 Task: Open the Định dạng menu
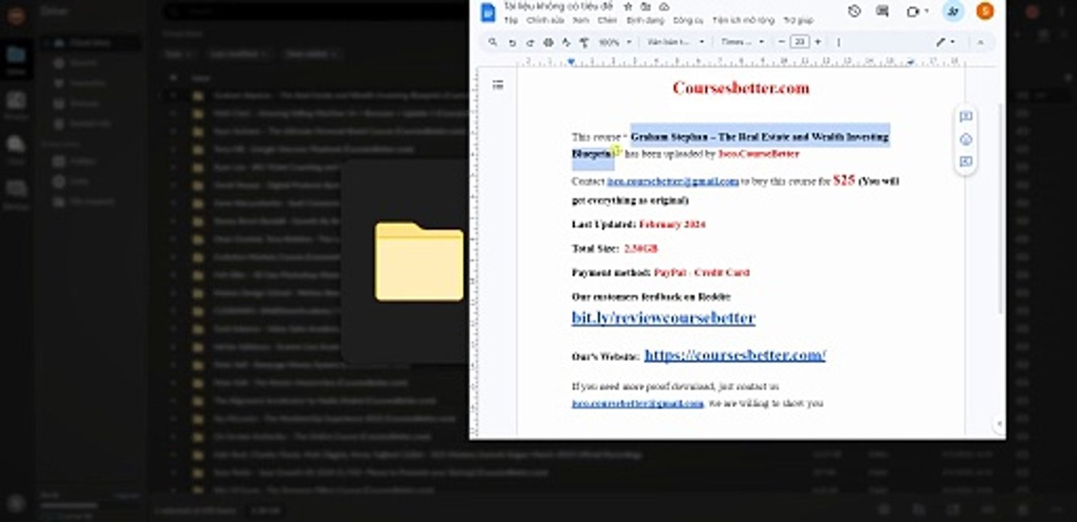coord(645,20)
